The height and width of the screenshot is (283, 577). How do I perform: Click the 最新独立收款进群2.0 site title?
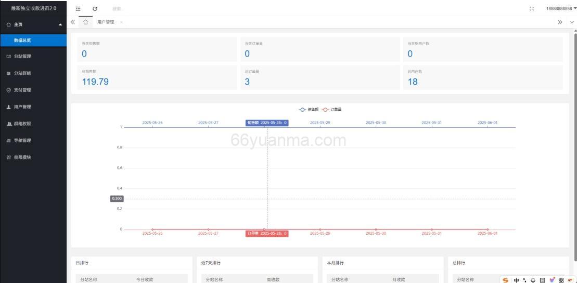(x=33, y=8)
